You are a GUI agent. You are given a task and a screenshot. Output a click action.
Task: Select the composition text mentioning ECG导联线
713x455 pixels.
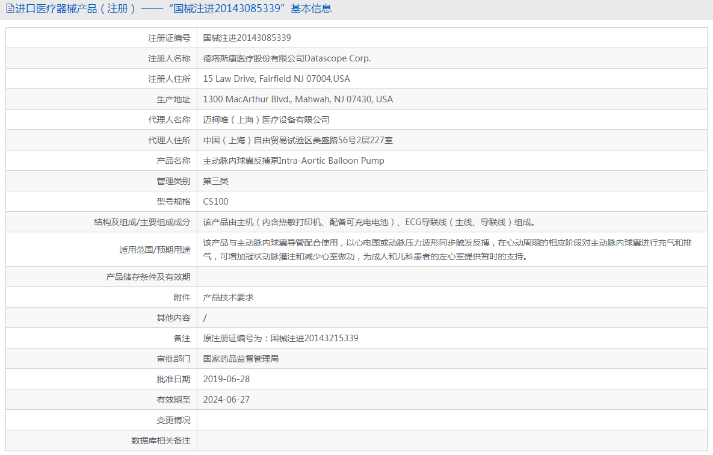click(x=369, y=223)
